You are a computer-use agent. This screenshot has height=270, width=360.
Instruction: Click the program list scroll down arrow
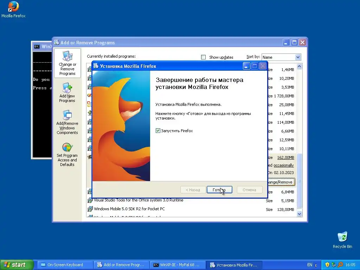[299, 214]
